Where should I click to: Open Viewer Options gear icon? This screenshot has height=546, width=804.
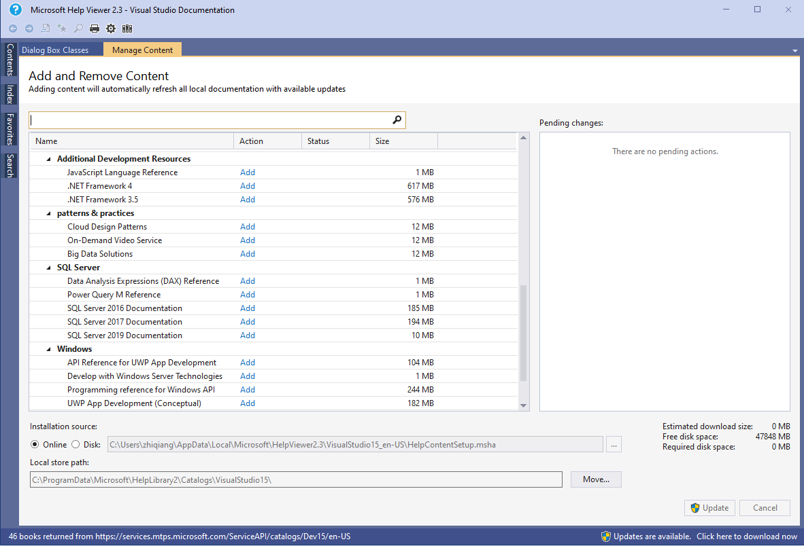[111, 29]
